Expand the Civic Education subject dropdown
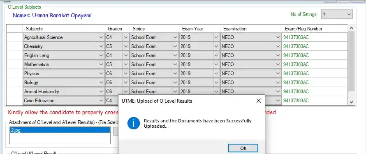This screenshot has height=154, width=366. pyautogui.click(x=101, y=101)
